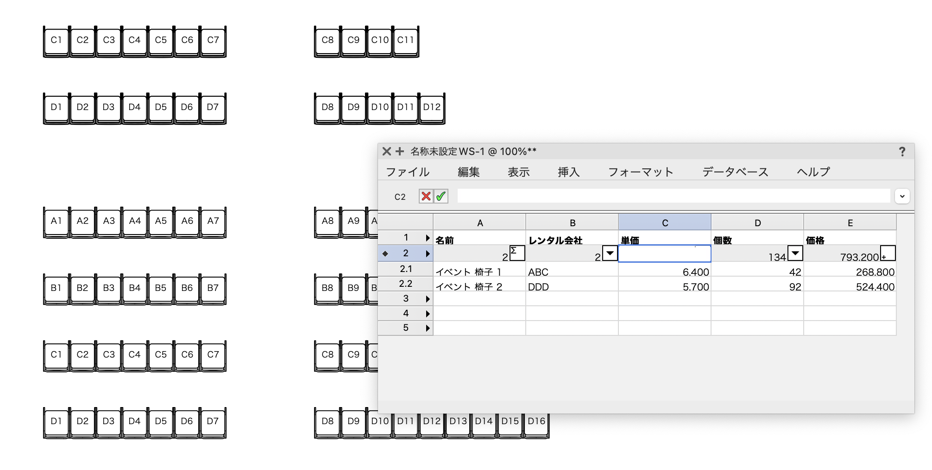The height and width of the screenshot is (470, 932).
Task: Open help using the question mark icon
Action: pos(902,151)
